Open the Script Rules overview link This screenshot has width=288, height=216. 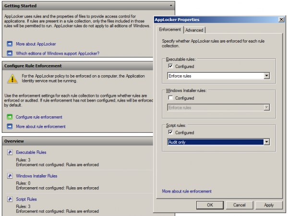coord(26,199)
